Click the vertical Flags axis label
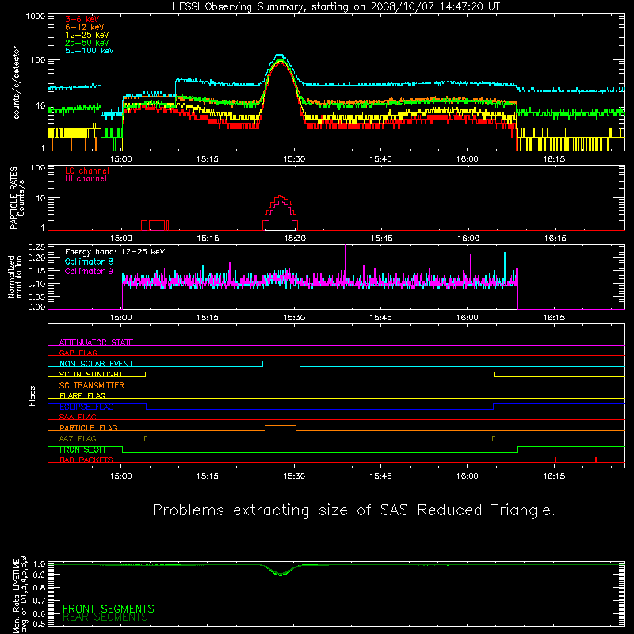 coord(32,395)
